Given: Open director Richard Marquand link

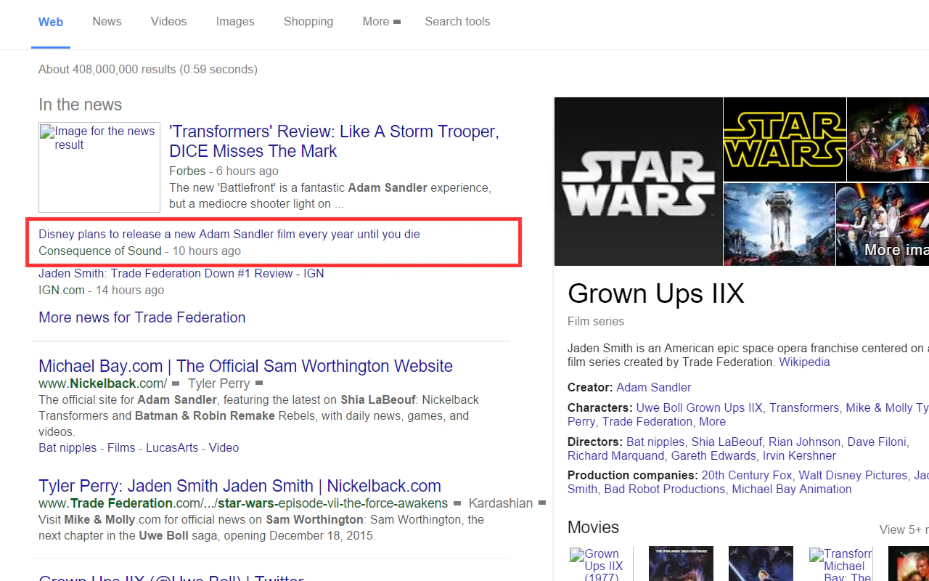Looking at the screenshot, I should click(615, 455).
